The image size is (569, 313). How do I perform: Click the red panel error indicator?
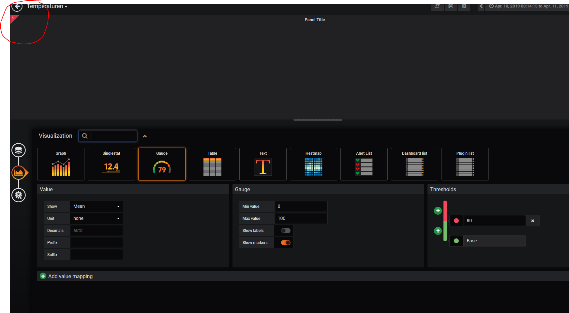[x=13, y=18]
